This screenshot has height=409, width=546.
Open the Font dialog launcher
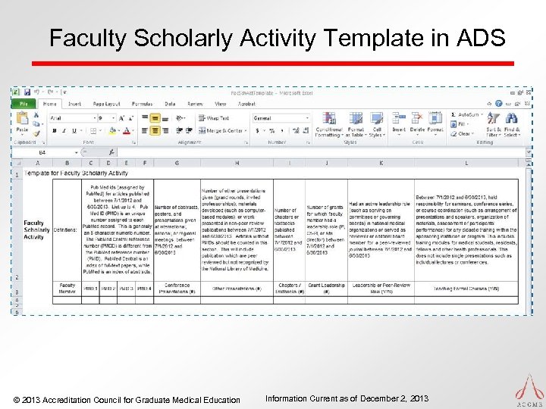click(x=133, y=142)
